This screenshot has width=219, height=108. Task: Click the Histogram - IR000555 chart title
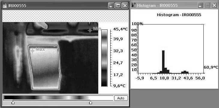coord(179,15)
